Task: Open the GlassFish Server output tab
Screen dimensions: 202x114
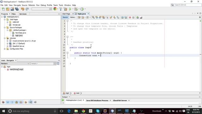Action: pos(120,100)
